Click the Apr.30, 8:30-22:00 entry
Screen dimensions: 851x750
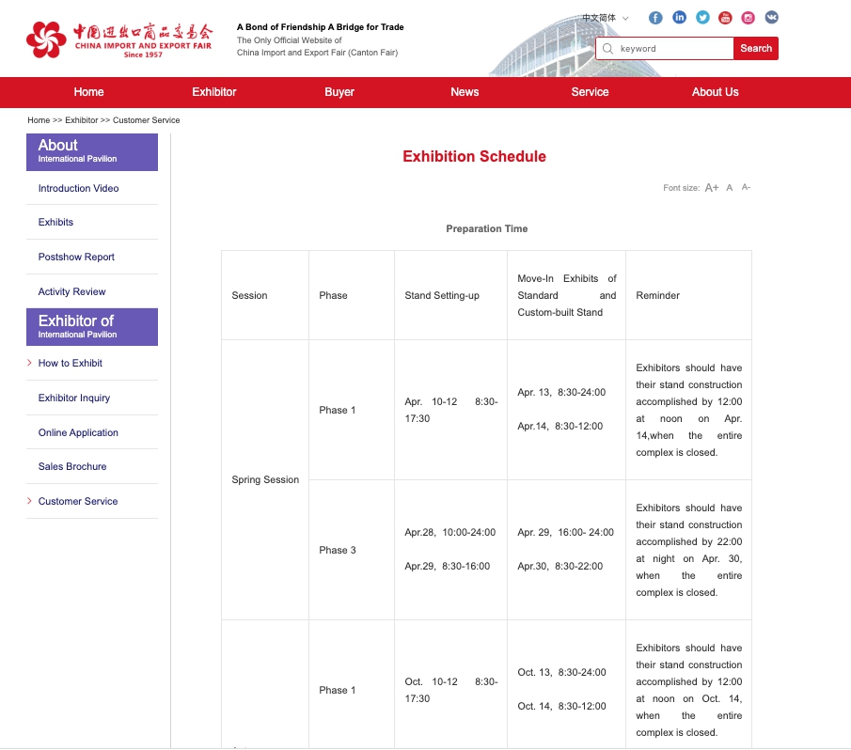point(560,566)
